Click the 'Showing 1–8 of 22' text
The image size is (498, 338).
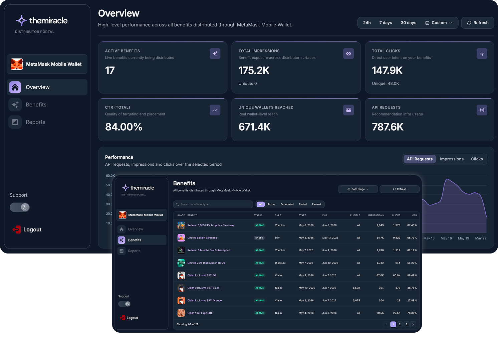click(x=188, y=324)
